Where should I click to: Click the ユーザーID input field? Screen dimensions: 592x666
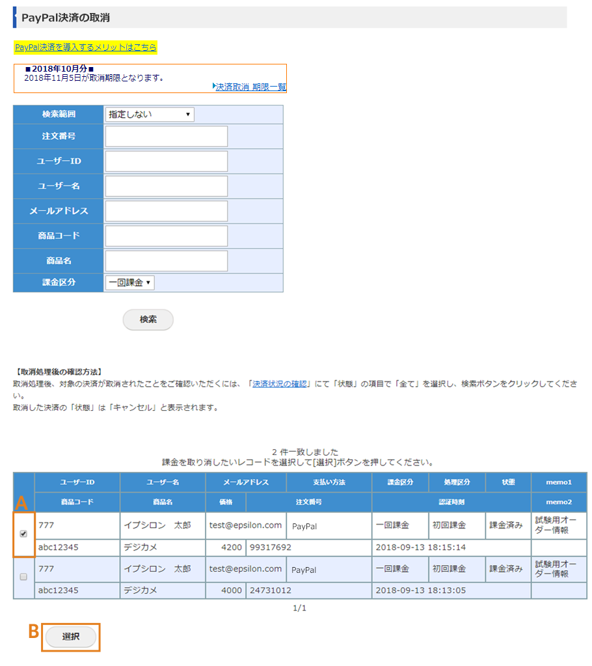coord(167,161)
